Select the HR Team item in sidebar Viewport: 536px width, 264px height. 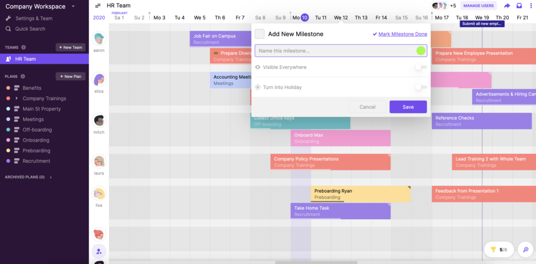[x=25, y=59]
